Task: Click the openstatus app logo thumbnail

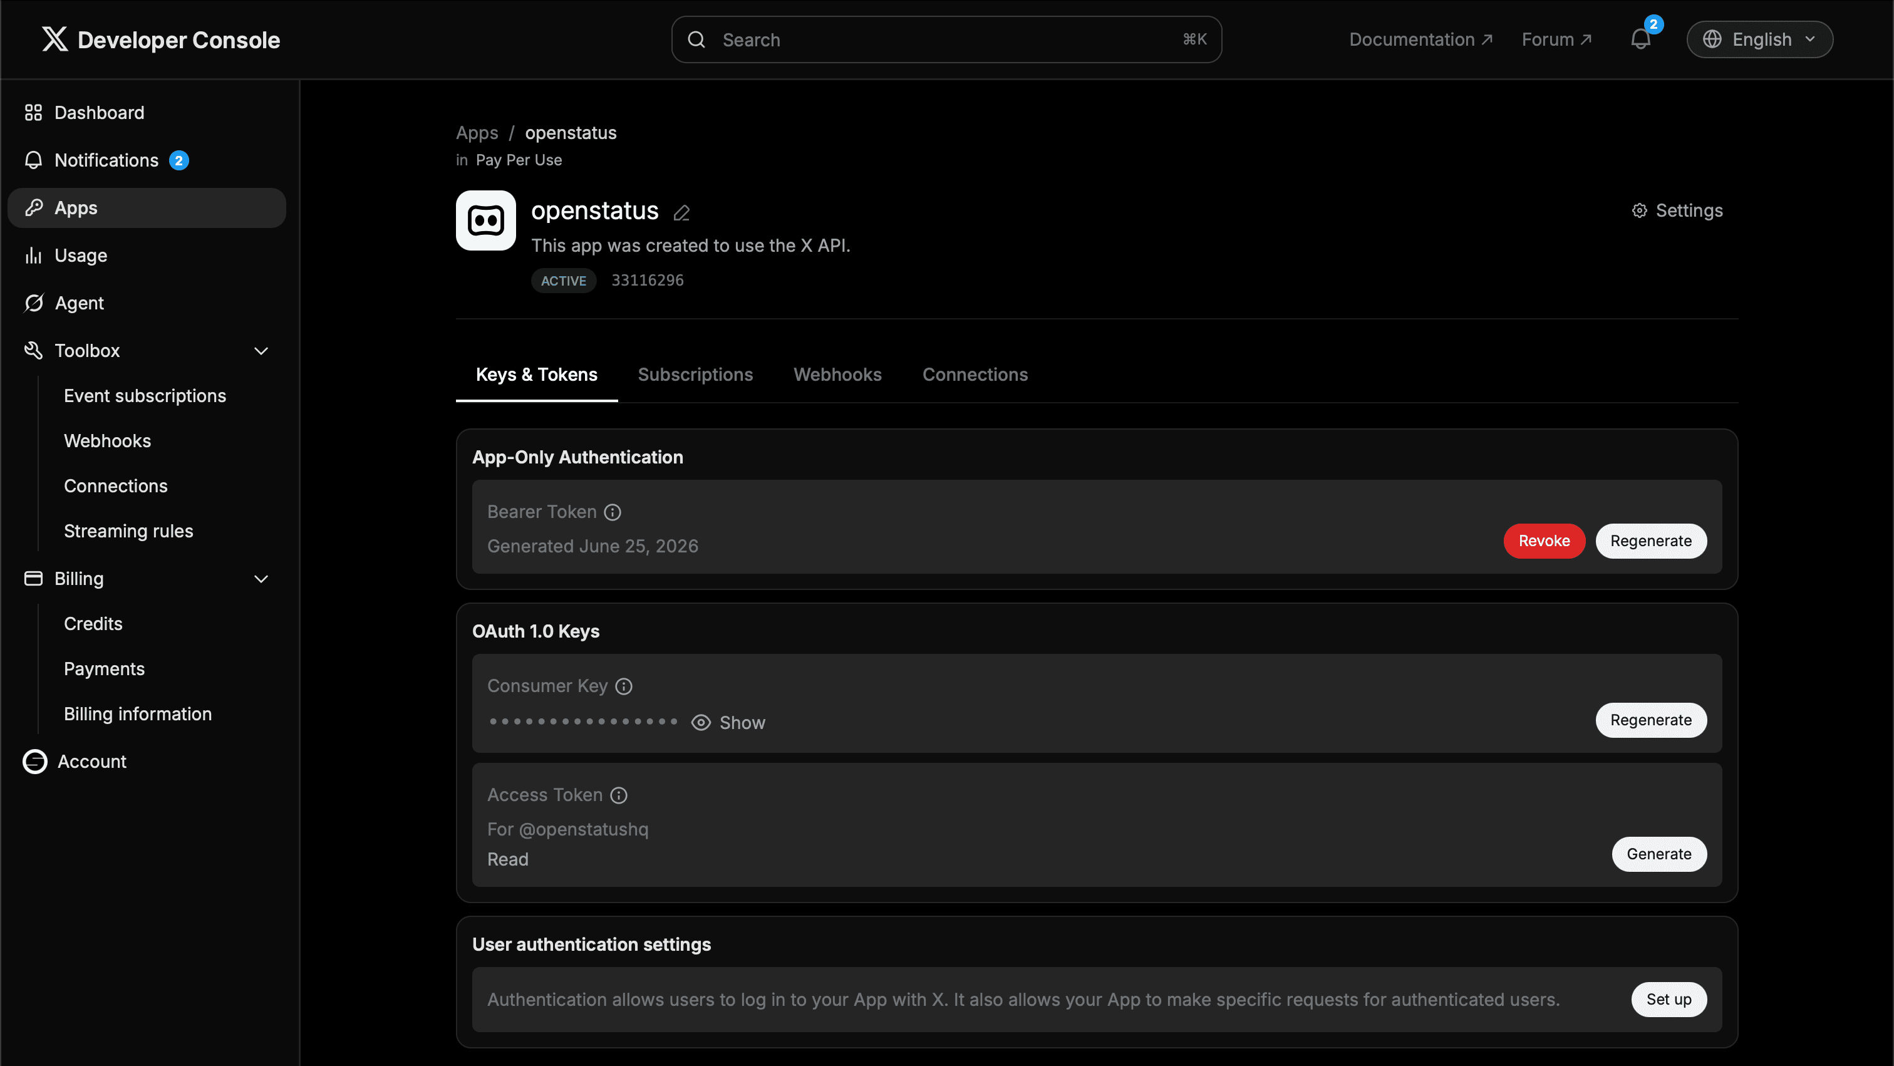Action: click(485, 220)
